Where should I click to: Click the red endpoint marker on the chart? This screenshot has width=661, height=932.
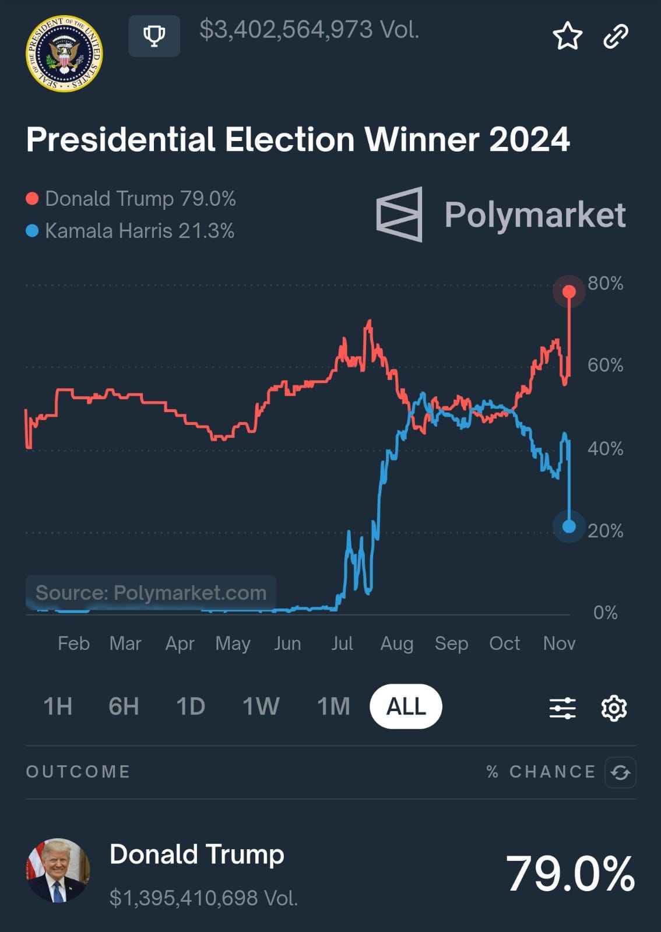(569, 291)
